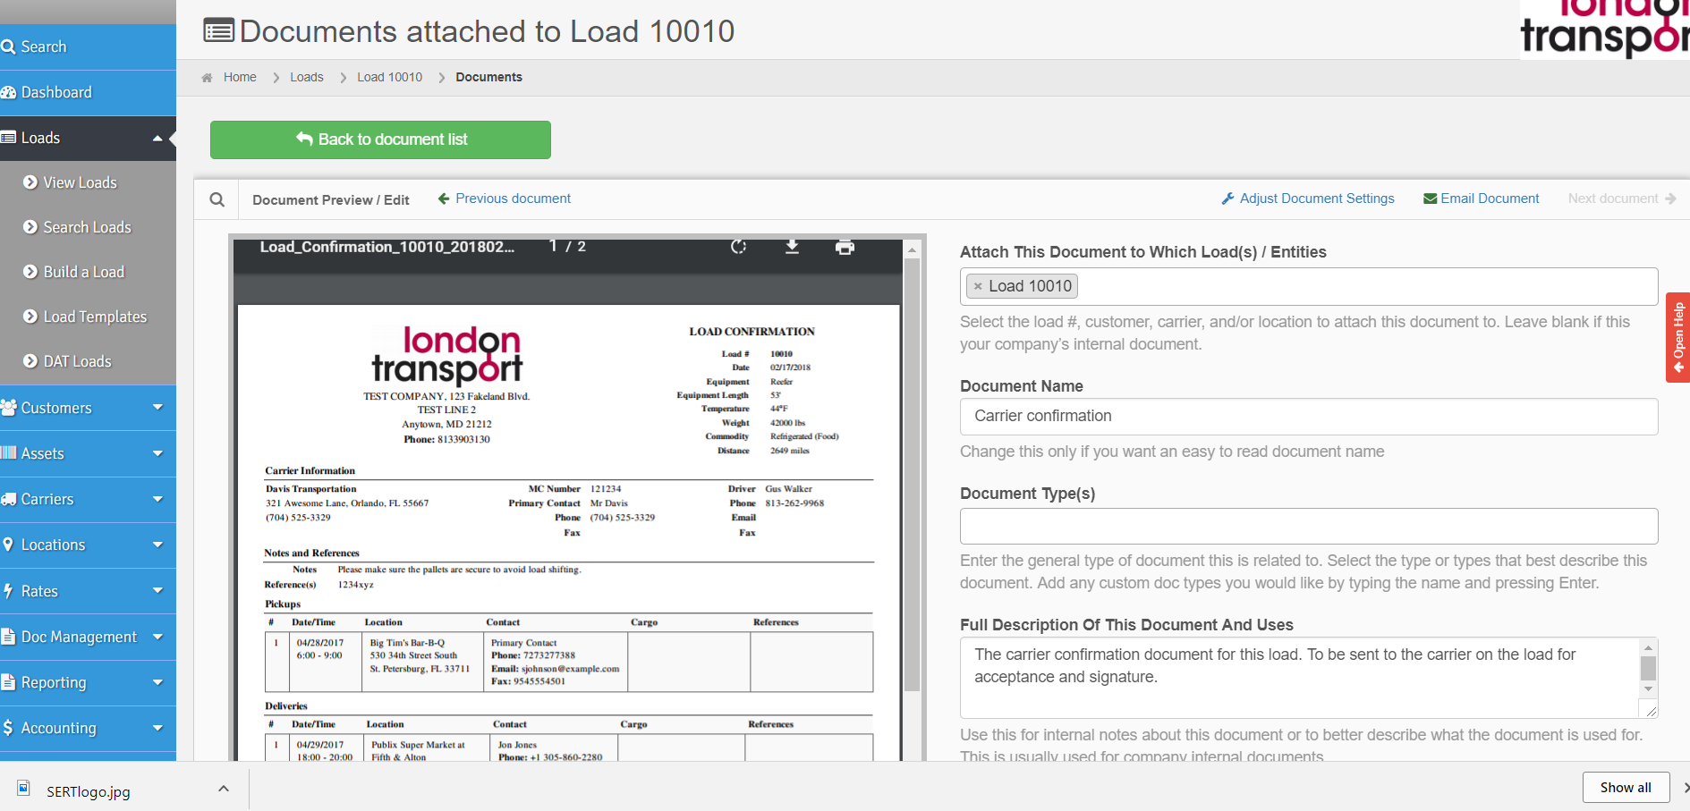Open Search in the sidebar
Image resolution: width=1690 pixels, height=811 pixels.
tap(44, 46)
